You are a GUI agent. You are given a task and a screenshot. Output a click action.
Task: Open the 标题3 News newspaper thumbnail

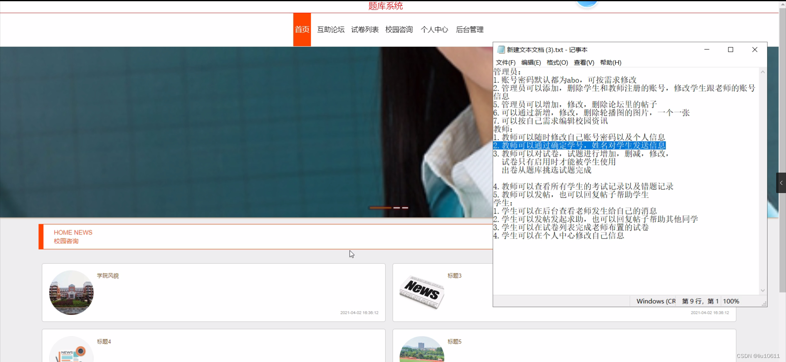click(x=422, y=292)
